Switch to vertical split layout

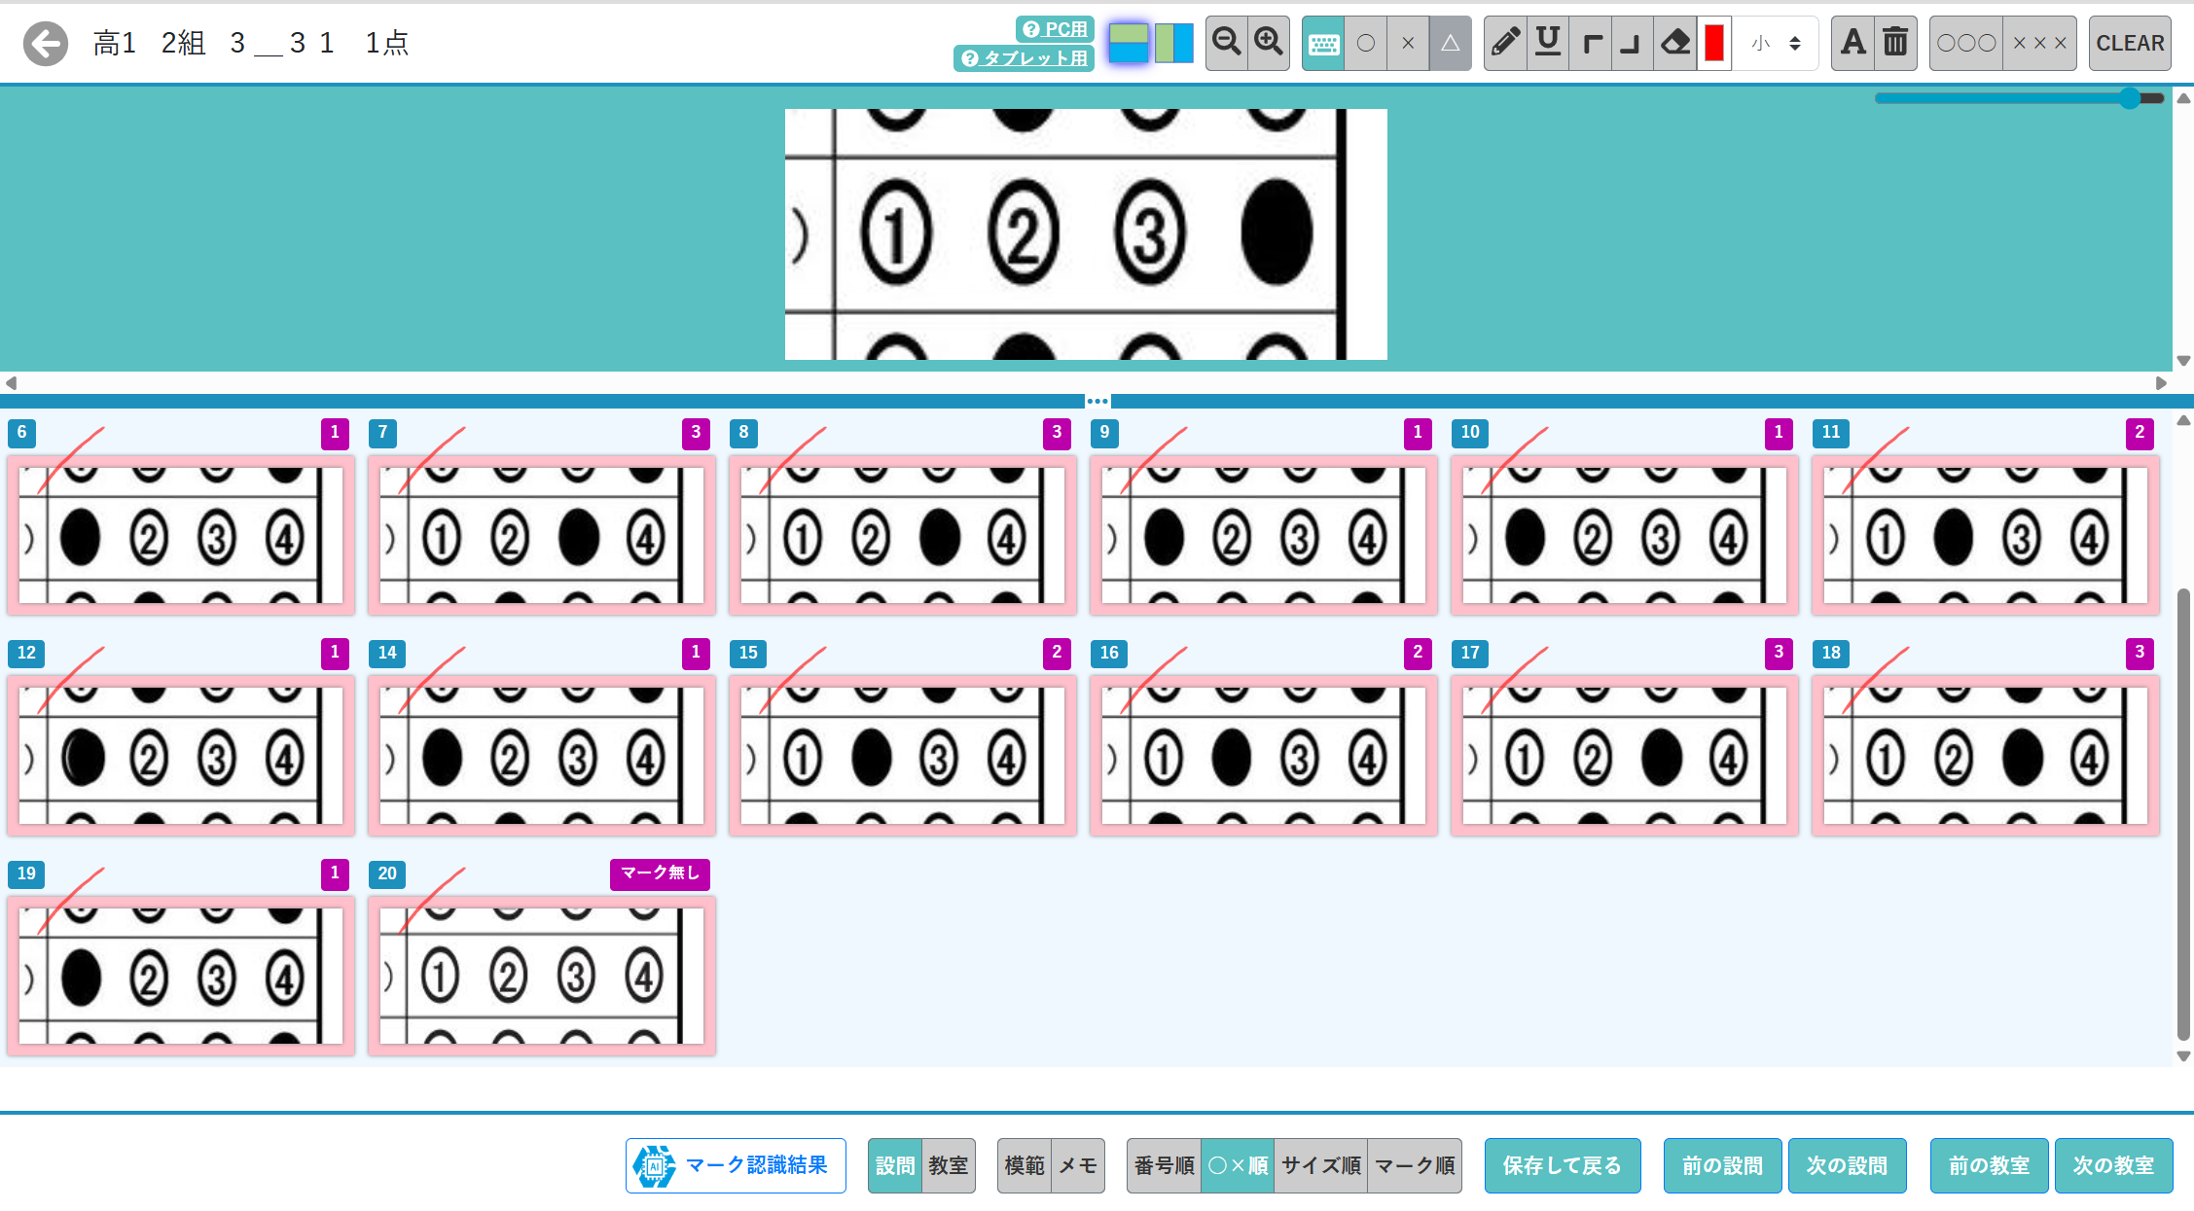coord(1174,43)
